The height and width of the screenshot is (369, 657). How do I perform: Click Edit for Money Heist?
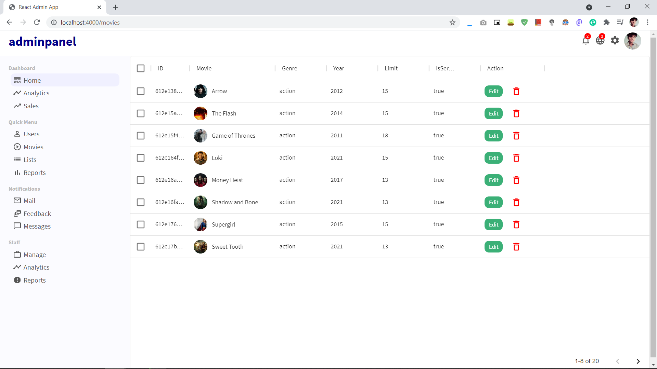coord(493,180)
